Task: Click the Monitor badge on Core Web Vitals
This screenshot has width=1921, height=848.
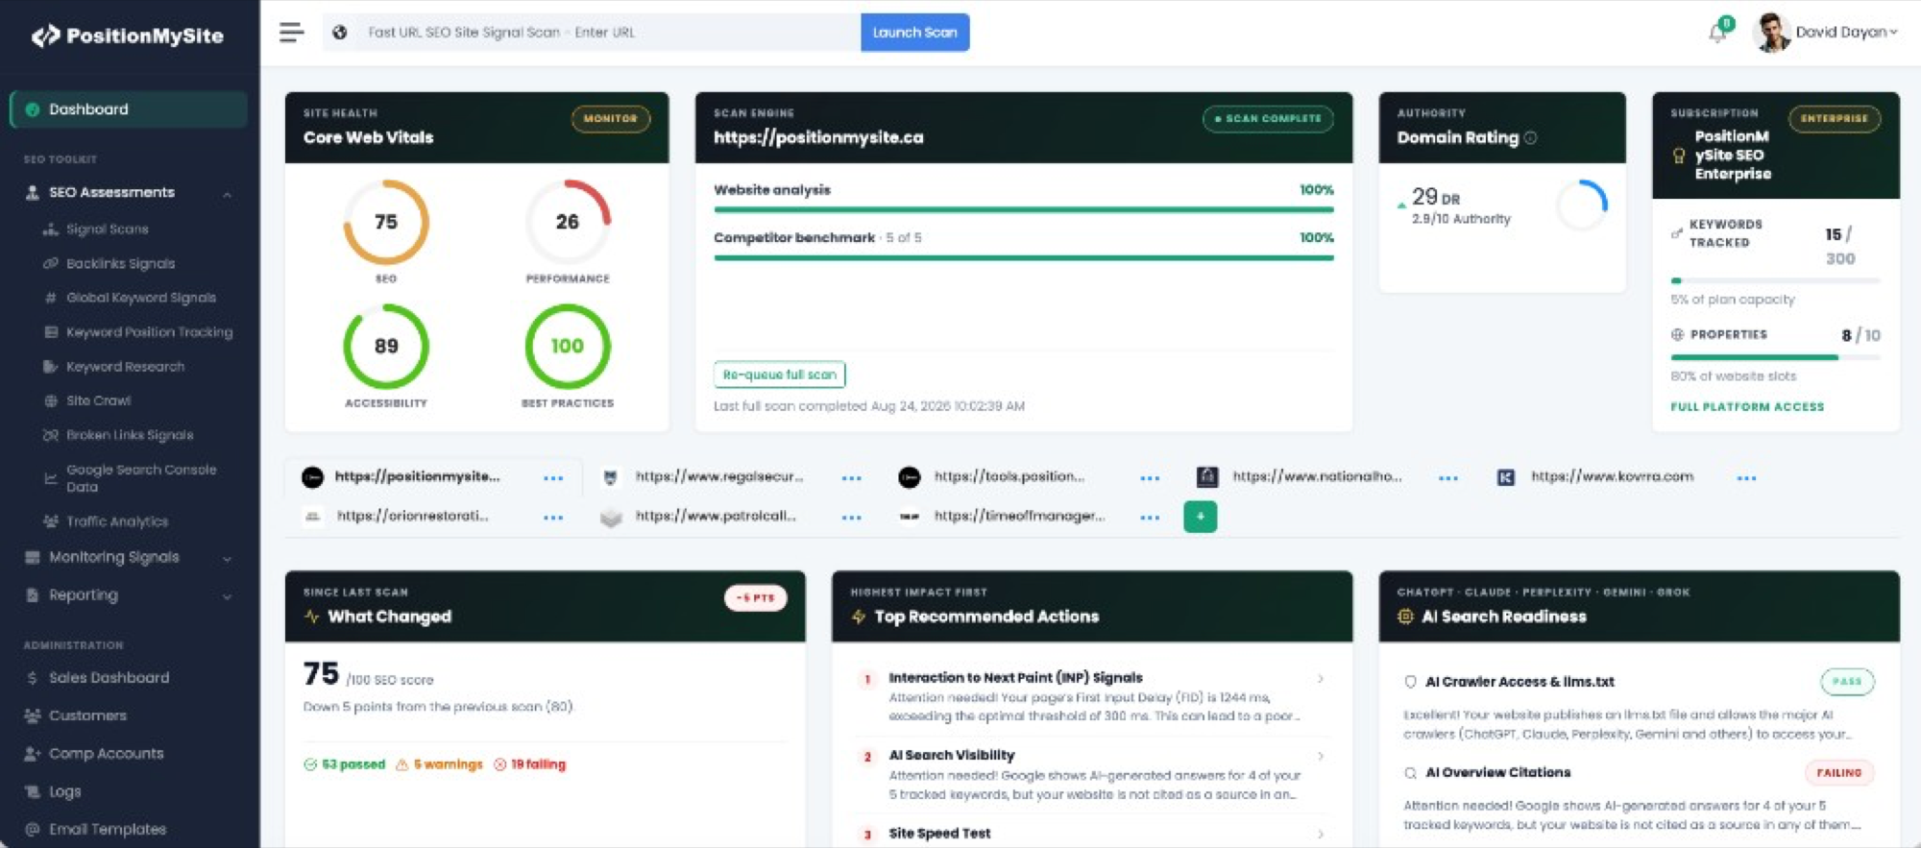Action: [611, 119]
